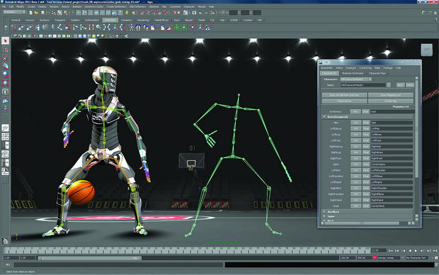Click Set button for Hips row
The width and height of the screenshot is (439, 275).
[355, 123]
